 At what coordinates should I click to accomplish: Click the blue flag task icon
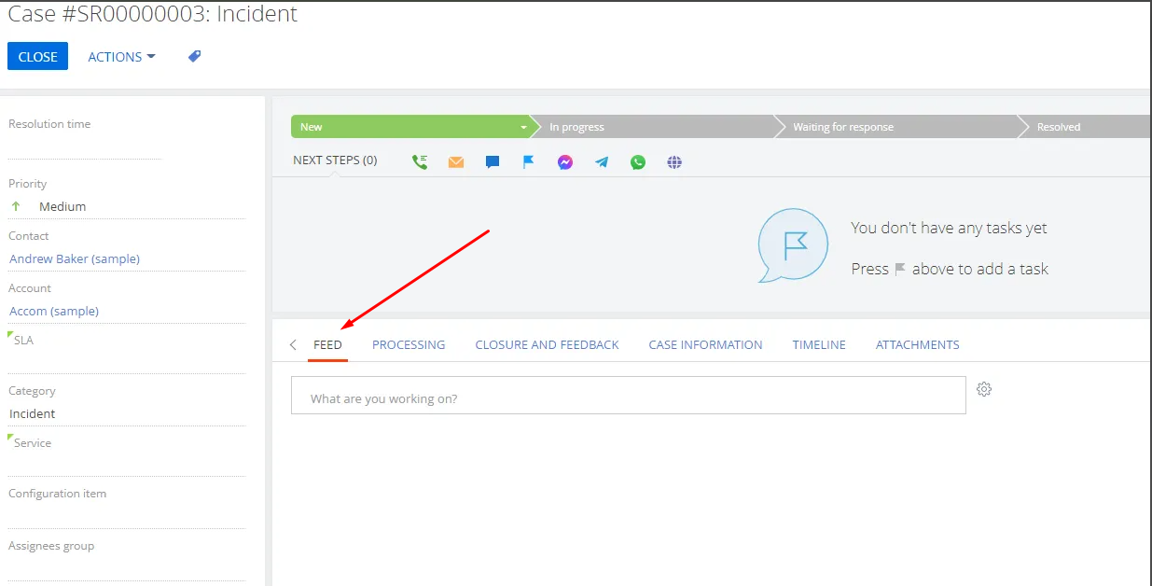pos(529,161)
